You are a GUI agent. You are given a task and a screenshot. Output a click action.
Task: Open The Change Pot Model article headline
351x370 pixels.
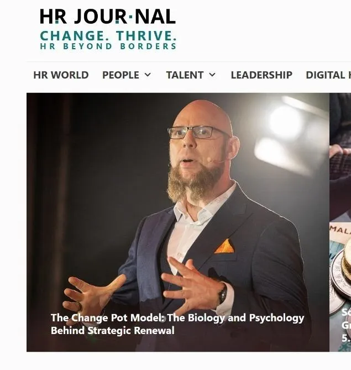177,324
